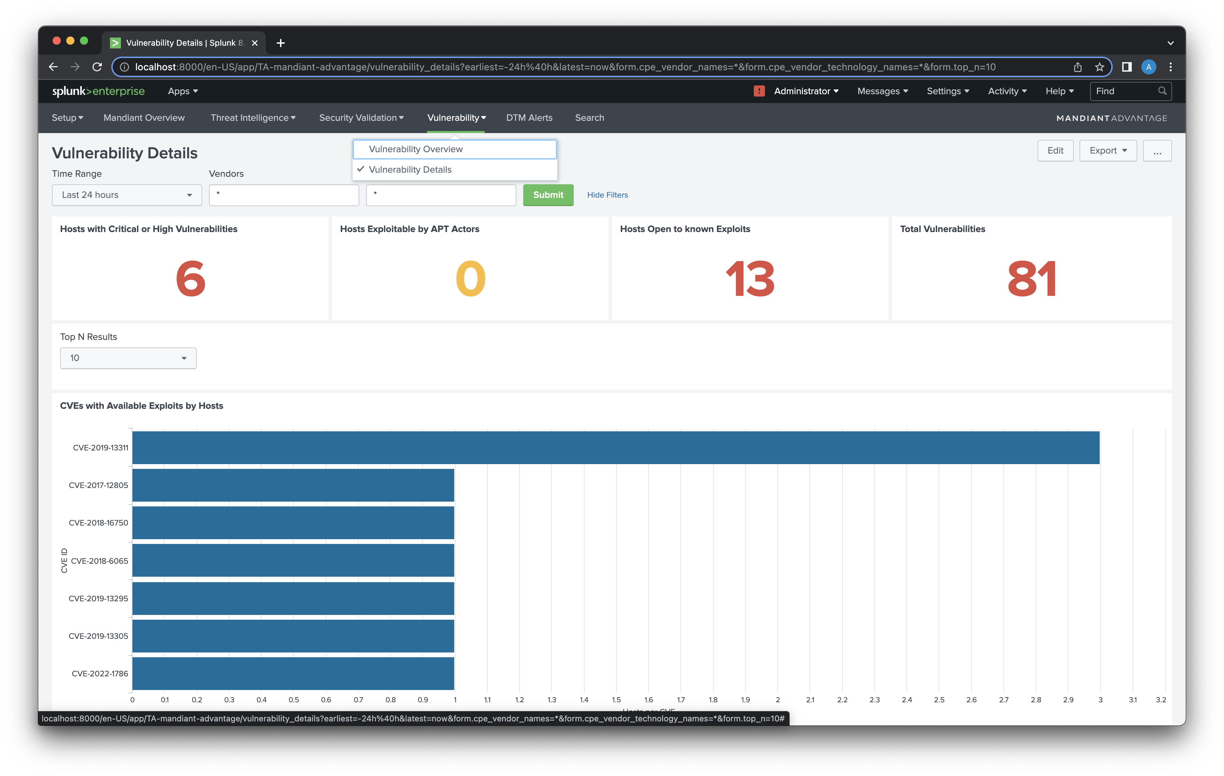
Task: Open the new tab plus button
Action: click(281, 43)
